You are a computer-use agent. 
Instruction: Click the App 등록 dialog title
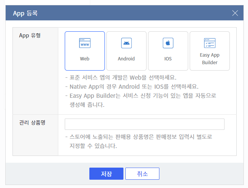25,13
